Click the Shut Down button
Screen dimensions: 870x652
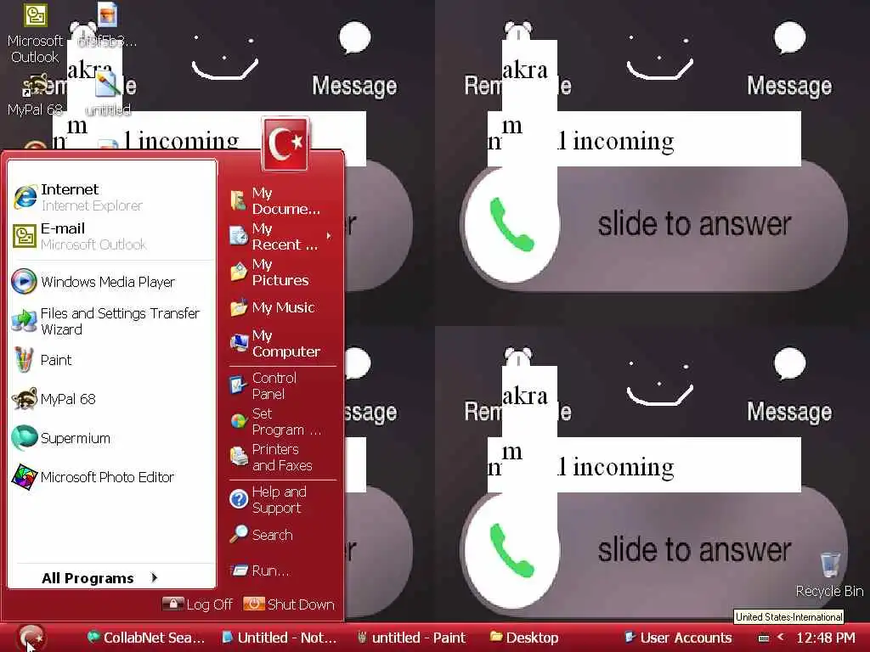(289, 604)
